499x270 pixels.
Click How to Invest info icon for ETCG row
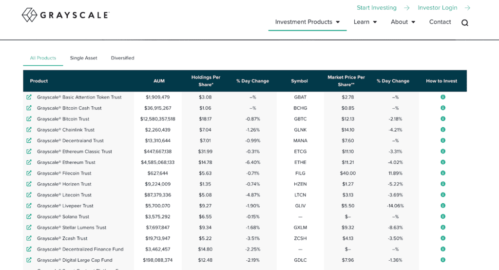[x=442, y=151]
